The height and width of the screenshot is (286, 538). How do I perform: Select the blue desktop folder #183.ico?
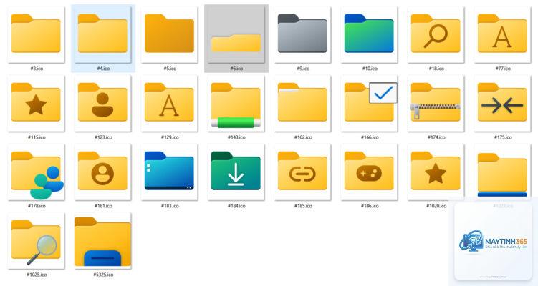tap(169, 172)
